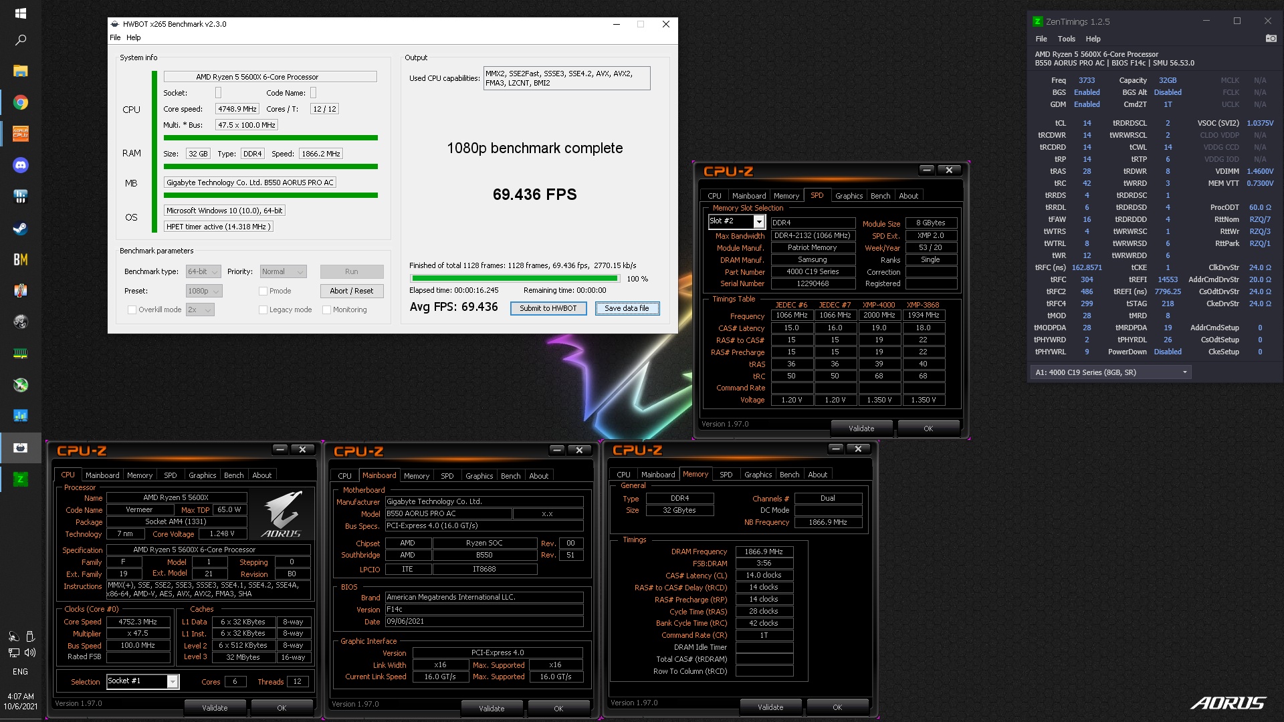
Task: Click the ENG language indicator
Action: point(20,672)
